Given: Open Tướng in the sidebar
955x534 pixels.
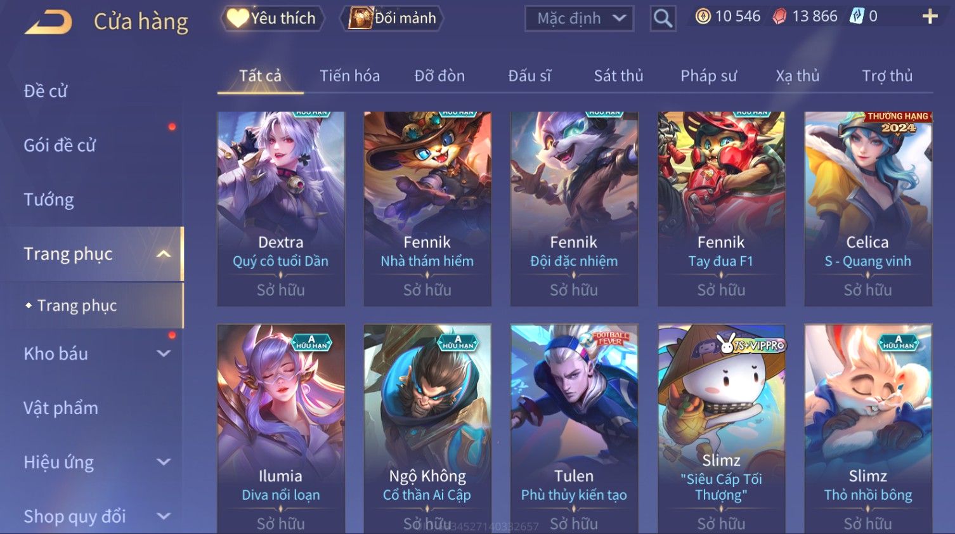Looking at the screenshot, I should point(49,200).
